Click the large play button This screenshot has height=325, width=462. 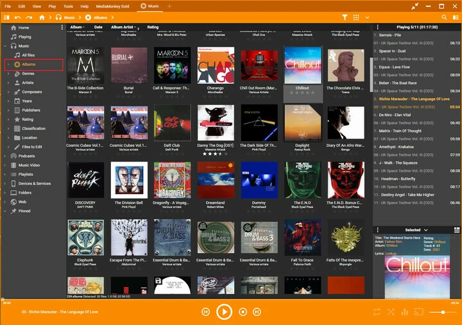[x=224, y=312]
